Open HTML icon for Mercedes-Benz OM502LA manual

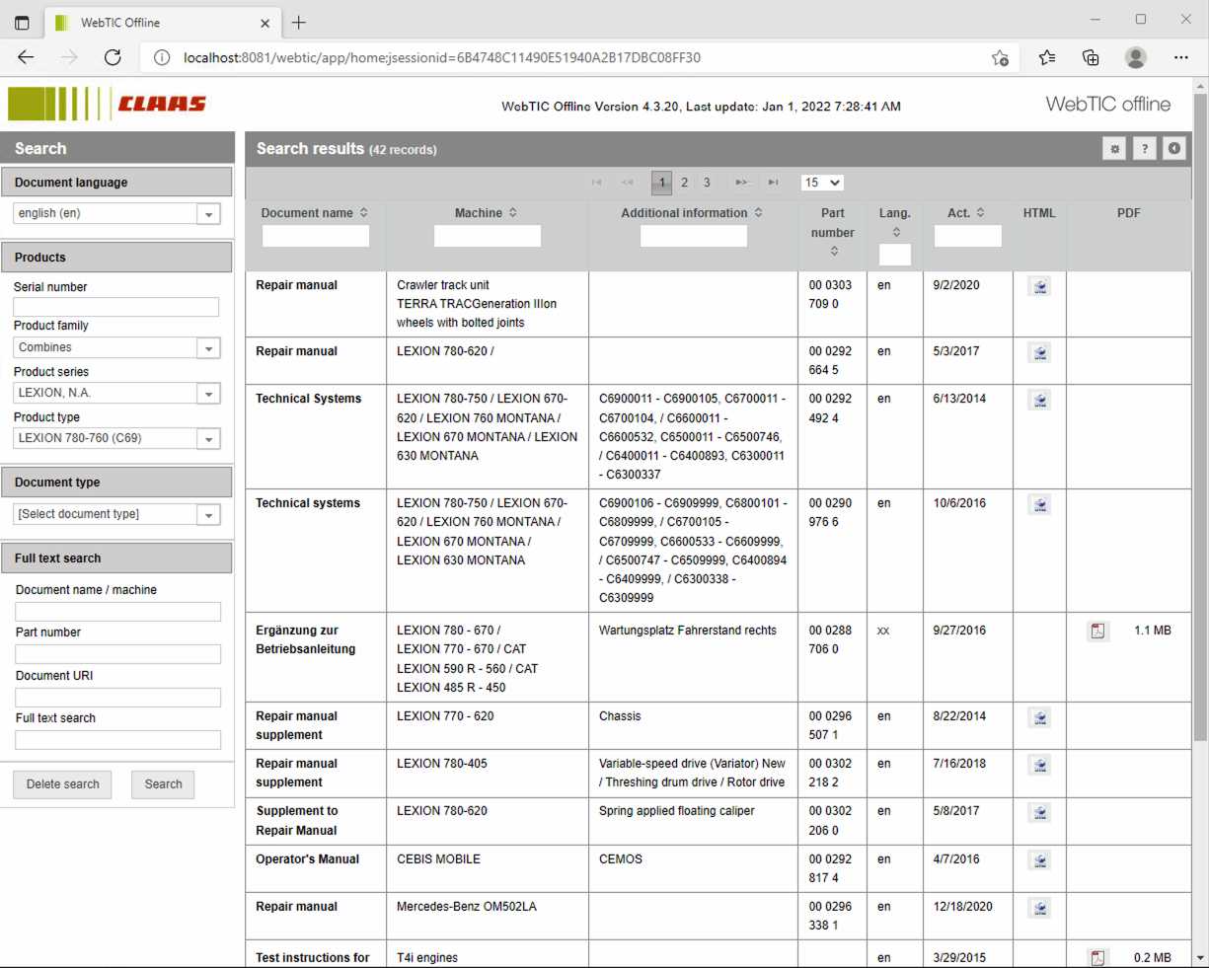(x=1039, y=908)
